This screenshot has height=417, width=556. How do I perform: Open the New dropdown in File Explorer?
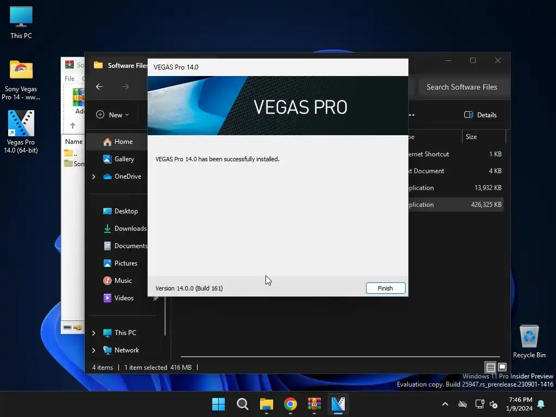(113, 115)
